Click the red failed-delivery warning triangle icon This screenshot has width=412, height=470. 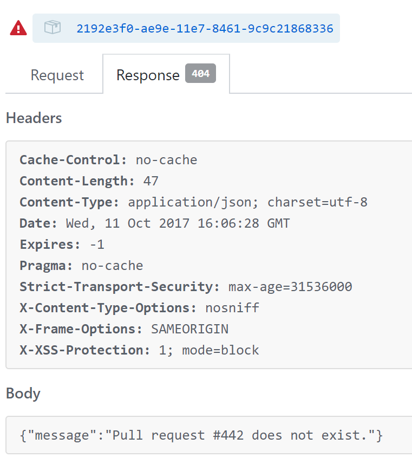(18, 28)
